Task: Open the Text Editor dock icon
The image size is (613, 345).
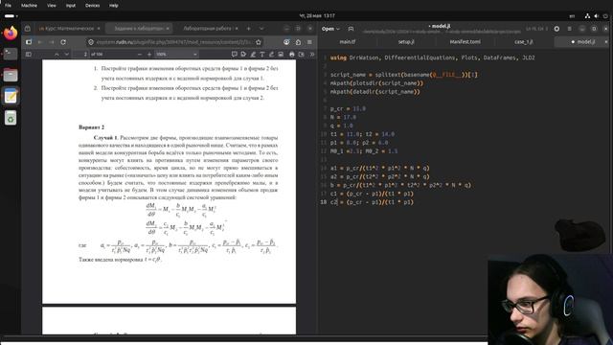Action: click(11, 96)
